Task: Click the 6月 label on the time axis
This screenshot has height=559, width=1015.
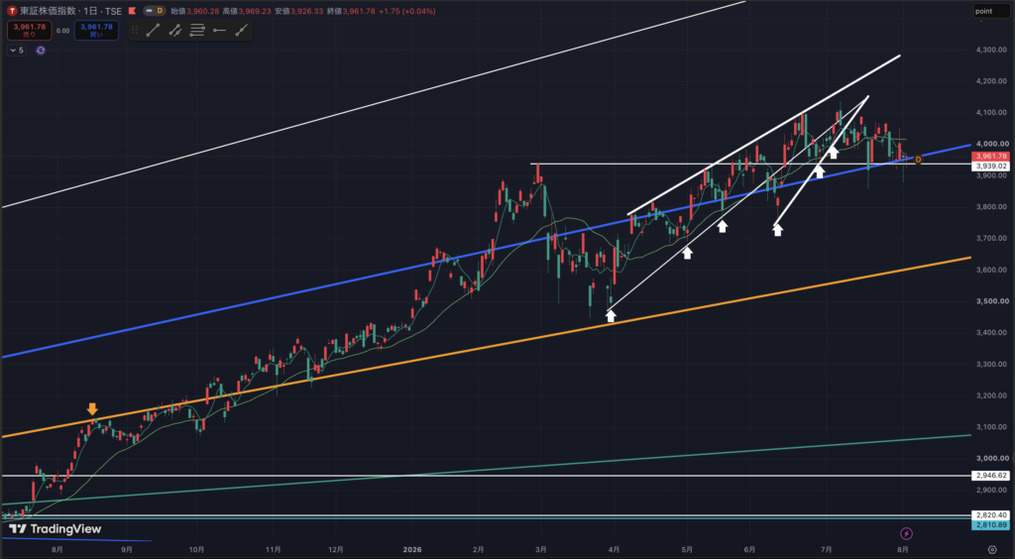Action: pyautogui.click(x=749, y=549)
